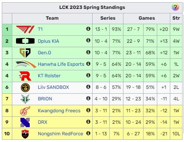The width and height of the screenshot is (184, 142).
Task: Click the rainbow question mark help icon
Action: 175,7
